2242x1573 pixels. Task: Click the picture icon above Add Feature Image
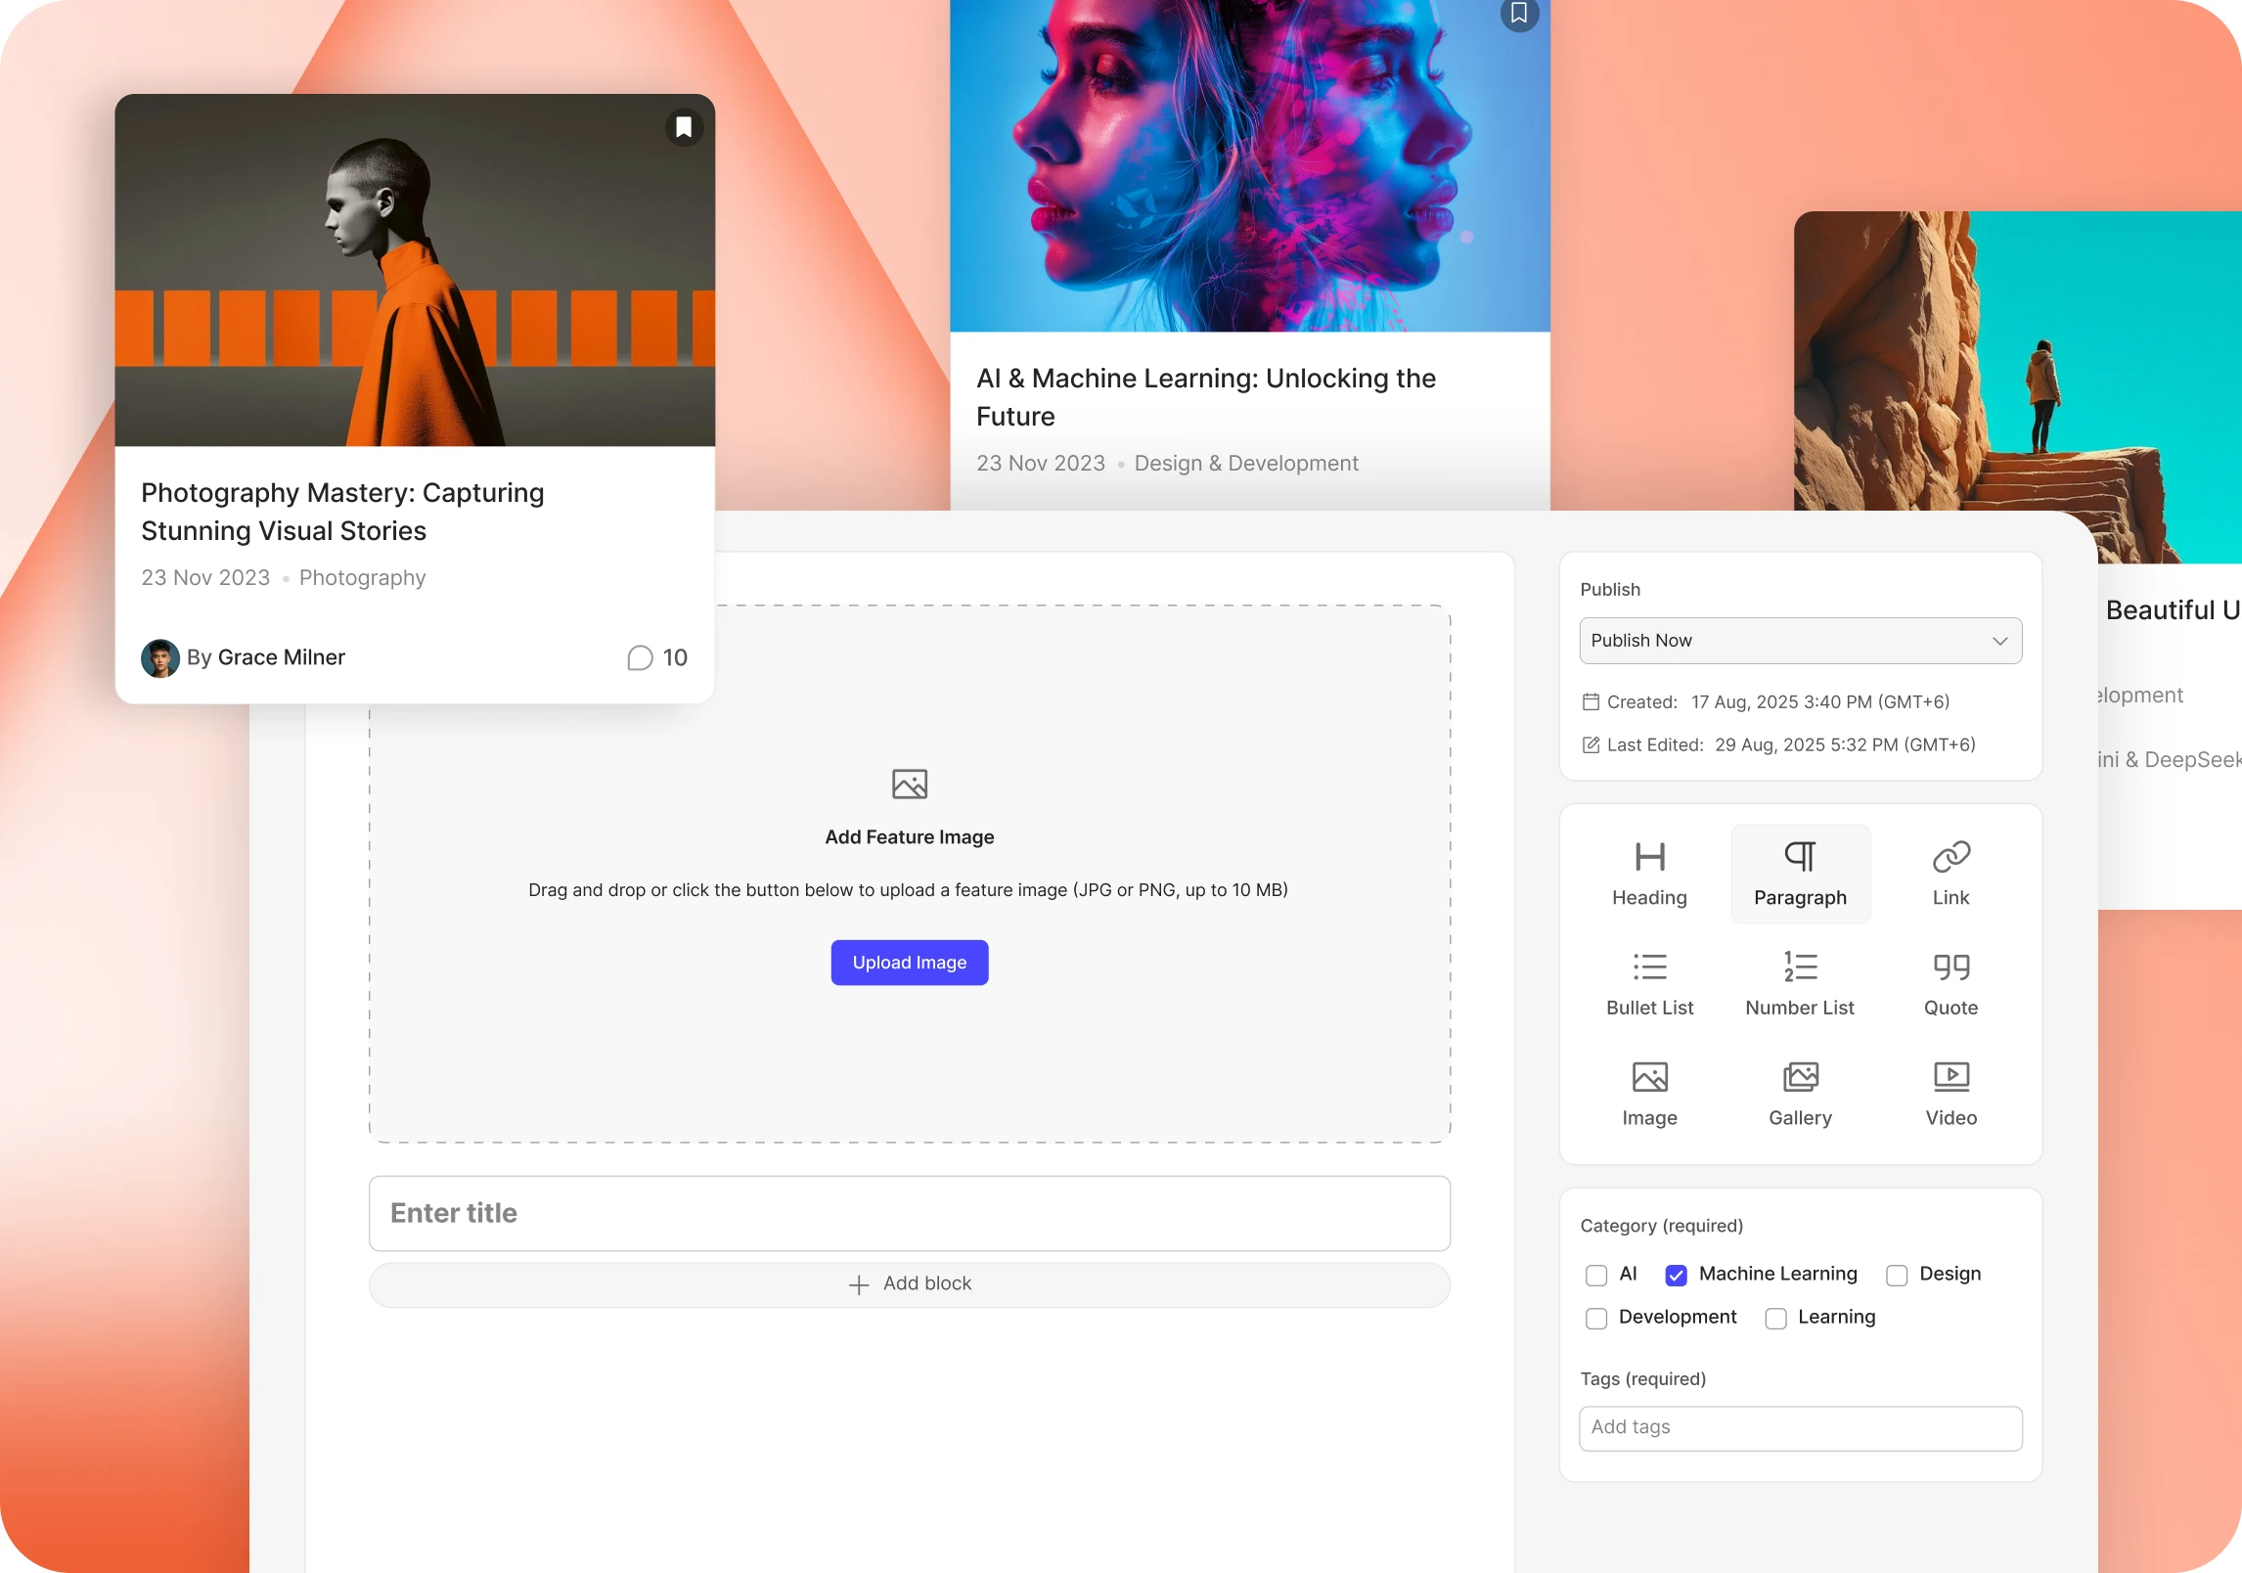pos(909,784)
